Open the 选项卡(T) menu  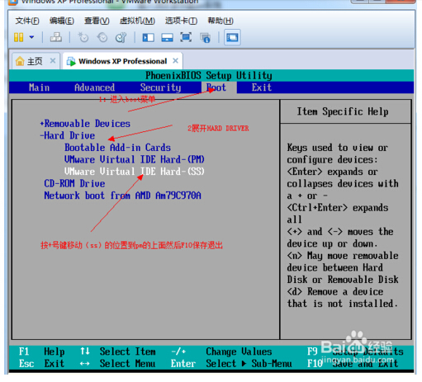pyautogui.click(x=181, y=21)
